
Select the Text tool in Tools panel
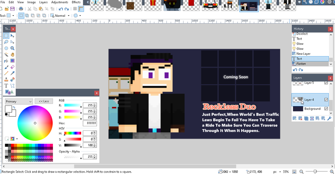click(6, 86)
